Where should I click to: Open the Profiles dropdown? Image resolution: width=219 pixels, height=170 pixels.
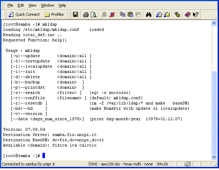54,14
